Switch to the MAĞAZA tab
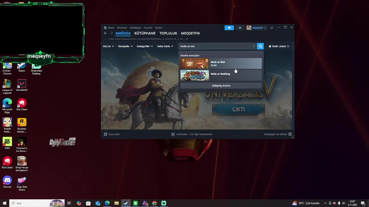 point(123,33)
